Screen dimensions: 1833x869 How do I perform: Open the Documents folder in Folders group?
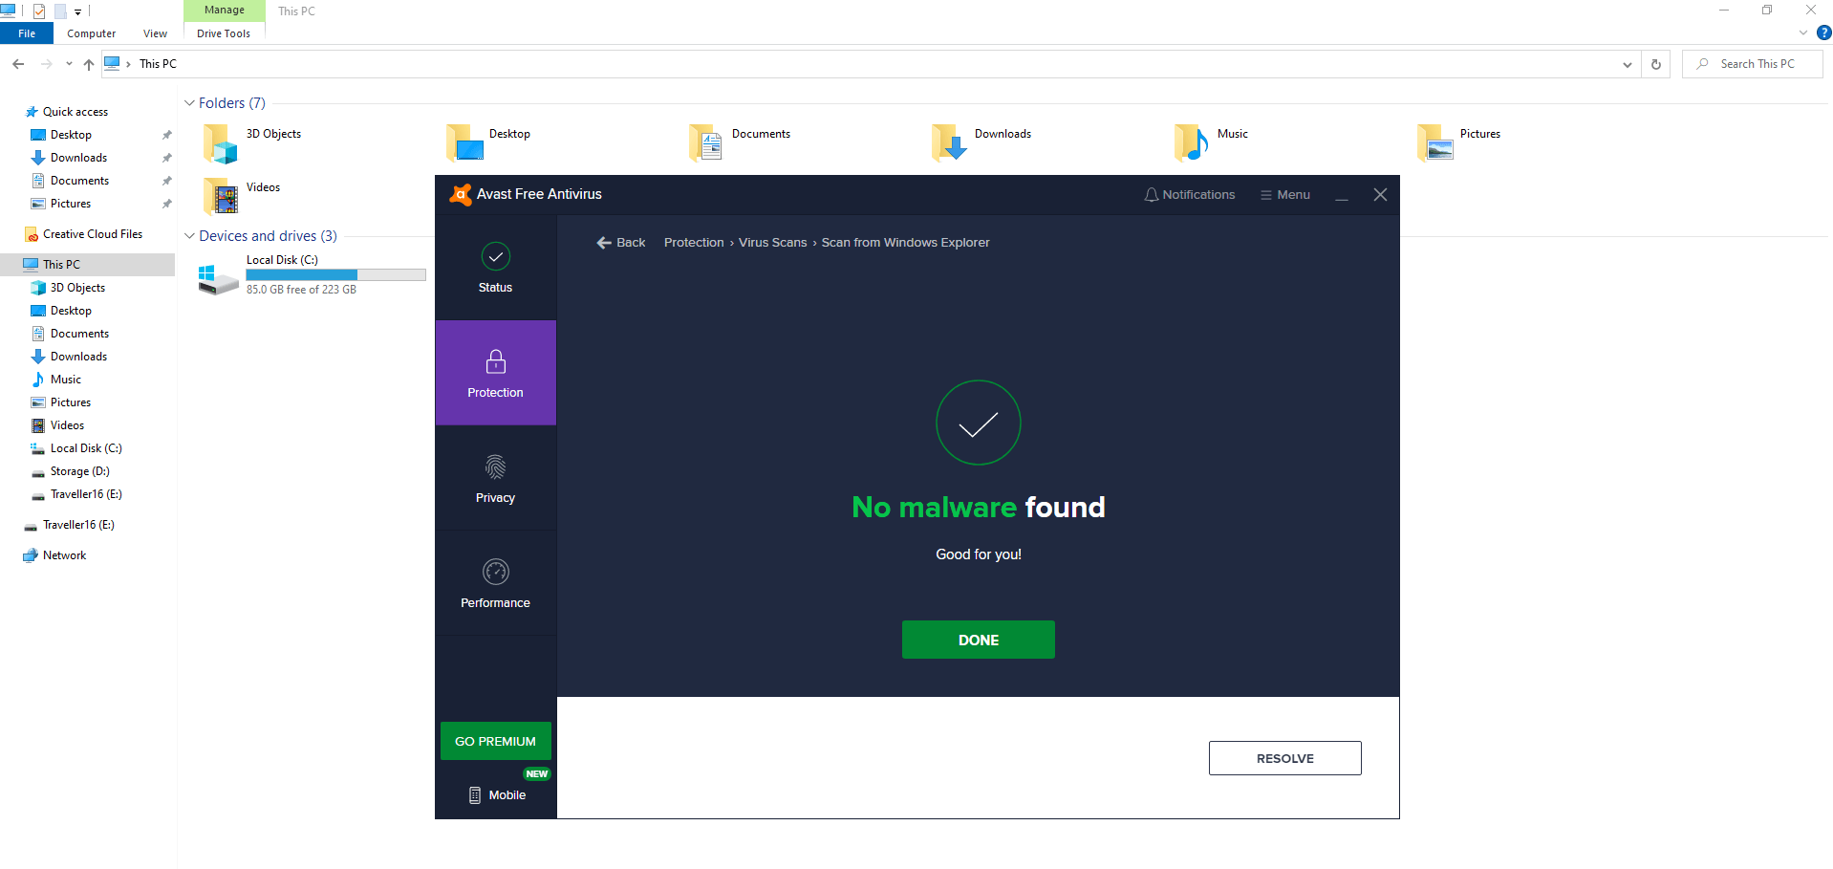[x=741, y=142]
